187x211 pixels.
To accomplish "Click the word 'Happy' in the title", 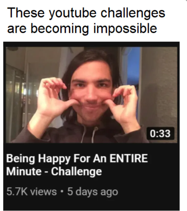I will click(54, 159).
